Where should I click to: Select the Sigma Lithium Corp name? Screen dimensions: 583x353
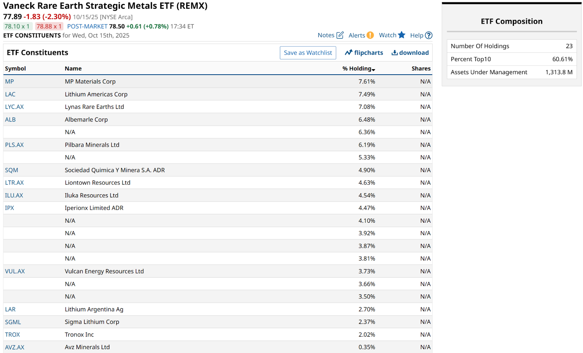[x=92, y=322]
